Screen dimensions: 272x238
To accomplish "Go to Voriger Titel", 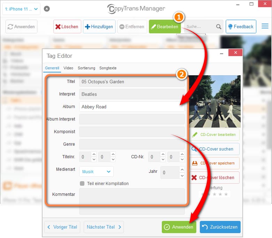I will [62, 227].
